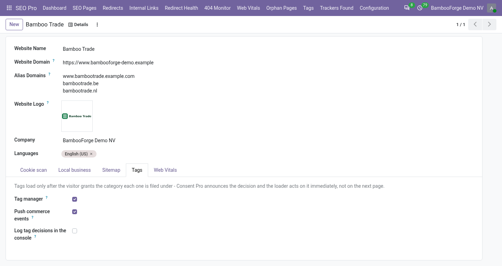
Task: Go to the next record arrow
Action: tap(489, 24)
